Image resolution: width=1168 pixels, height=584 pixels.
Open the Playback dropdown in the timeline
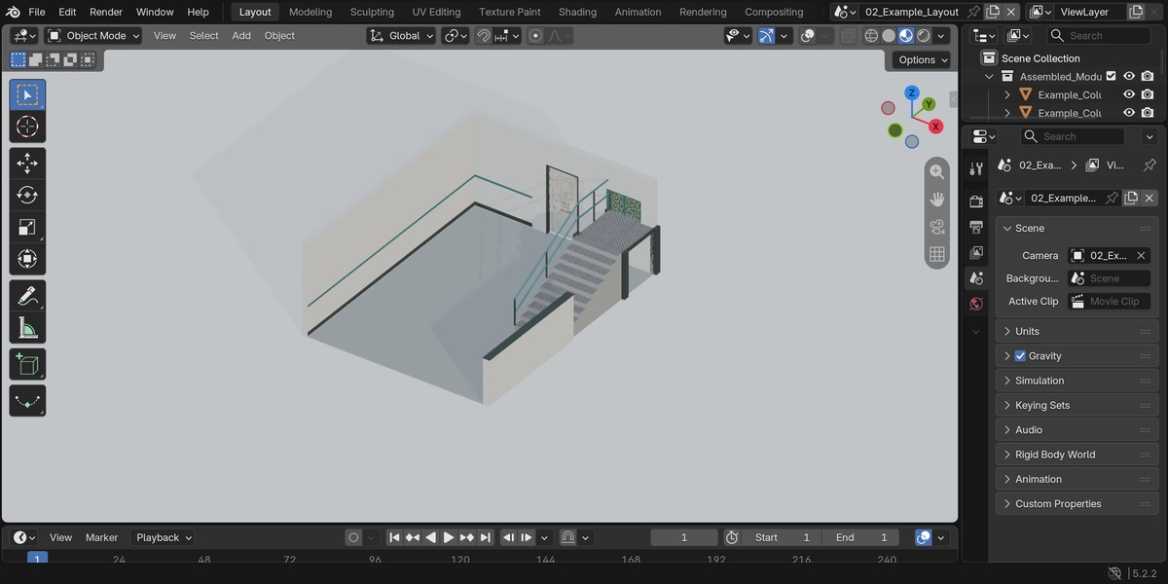click(163, 537)
